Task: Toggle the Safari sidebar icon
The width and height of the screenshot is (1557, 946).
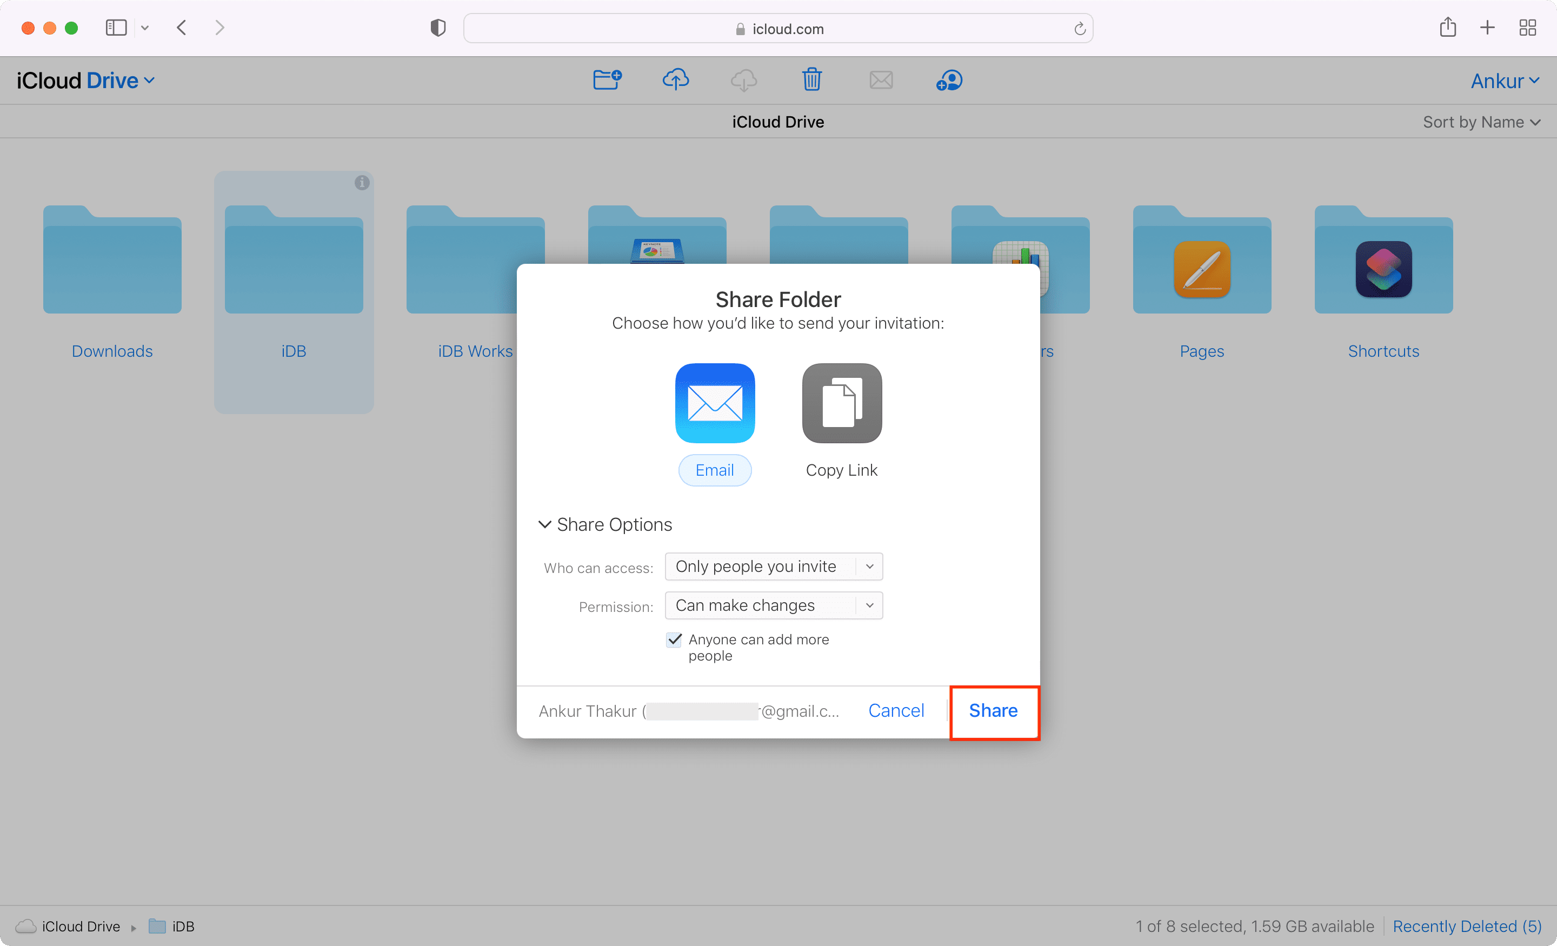Action: pos(116,28)
